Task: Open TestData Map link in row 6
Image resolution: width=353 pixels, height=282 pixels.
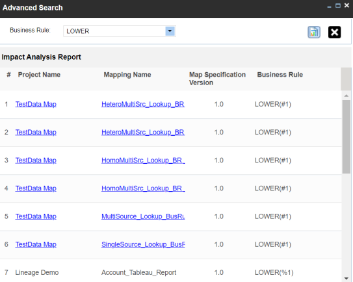Action: click(x=36, y=244)
